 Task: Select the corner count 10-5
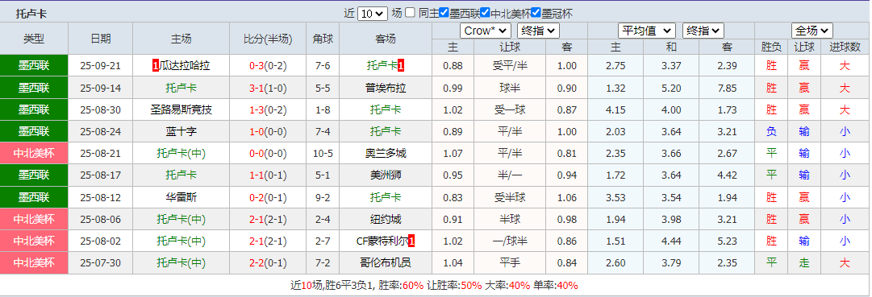click(323, 154)
